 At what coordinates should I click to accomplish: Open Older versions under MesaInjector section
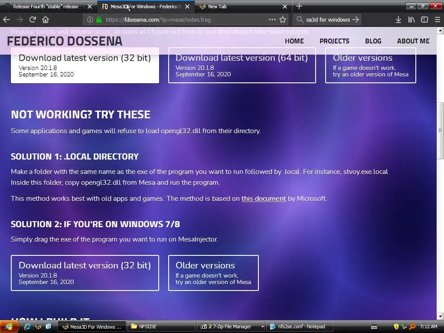(213, 273)
